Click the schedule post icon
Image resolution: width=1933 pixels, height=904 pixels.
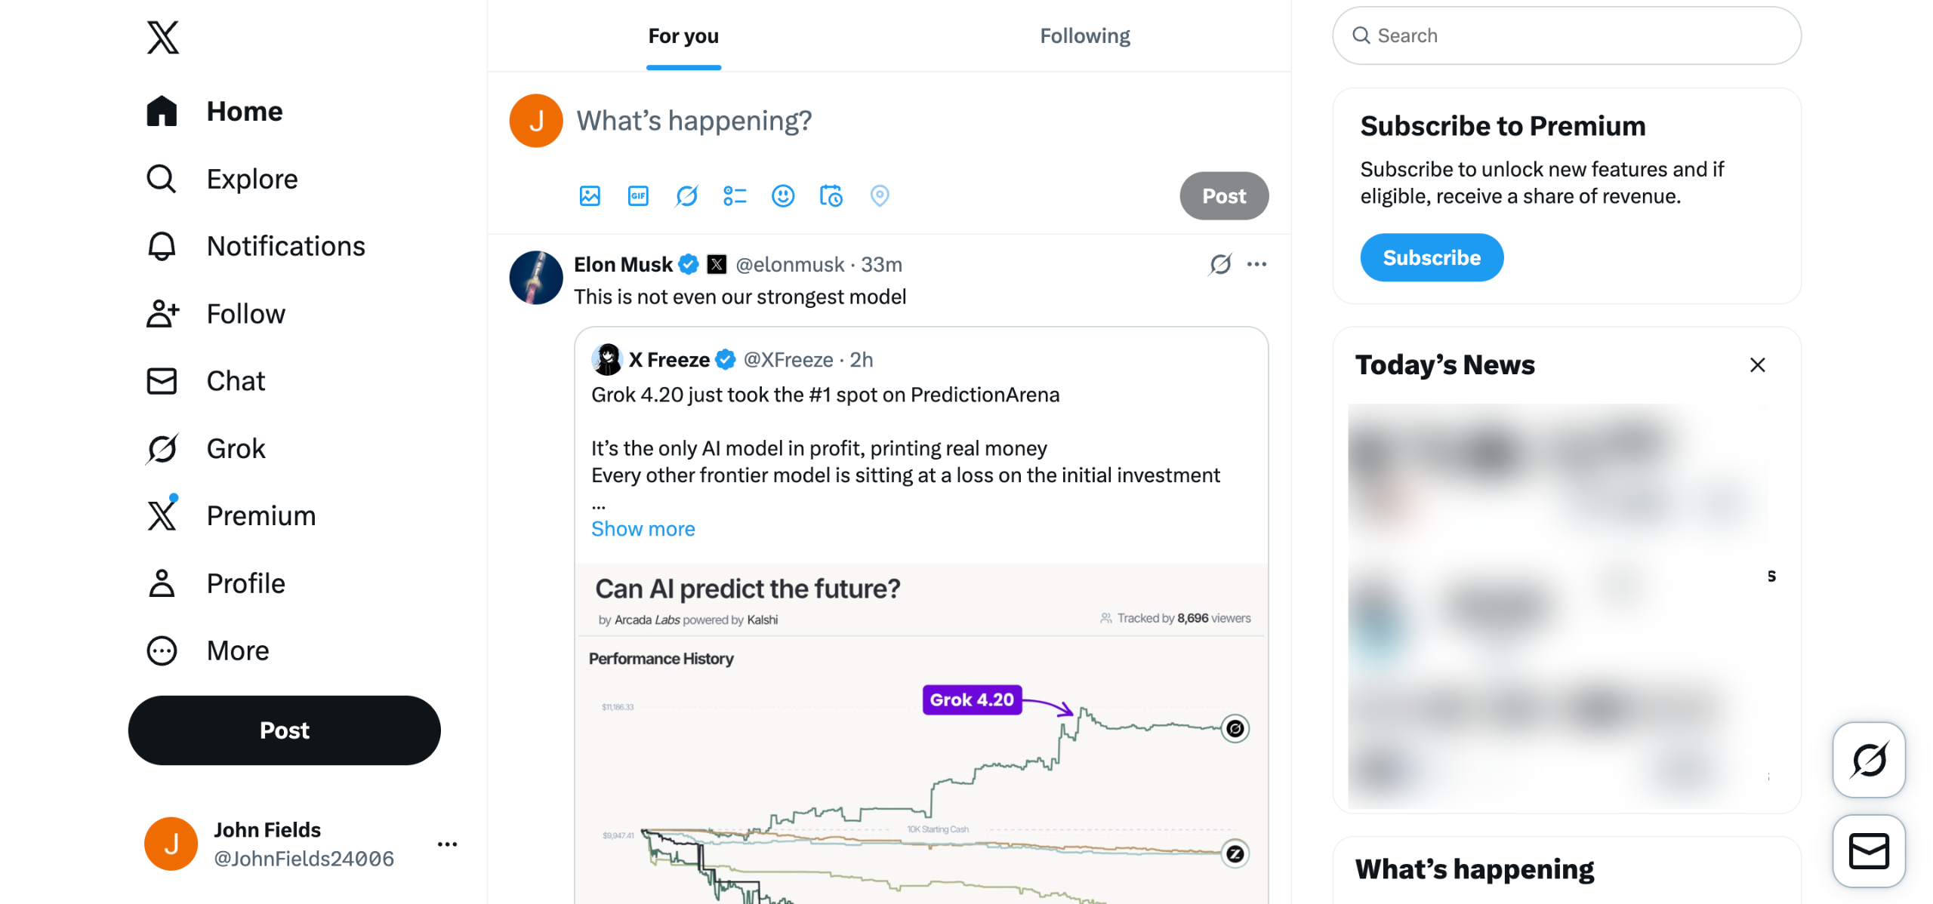click(x=831, y=196)
